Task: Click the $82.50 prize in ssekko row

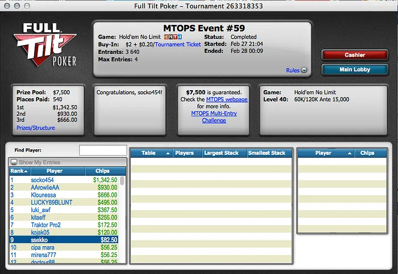Action: [109, 240]
